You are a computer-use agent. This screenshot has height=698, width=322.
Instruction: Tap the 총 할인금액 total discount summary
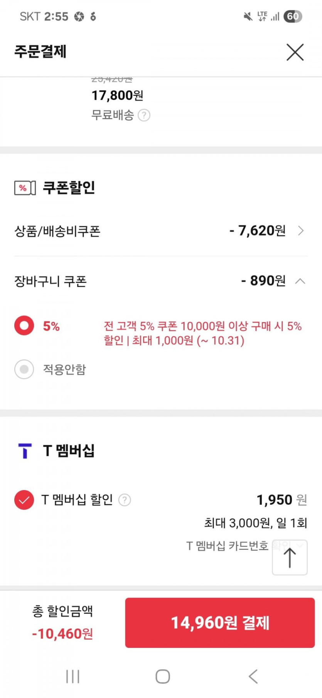click(62, 622)
